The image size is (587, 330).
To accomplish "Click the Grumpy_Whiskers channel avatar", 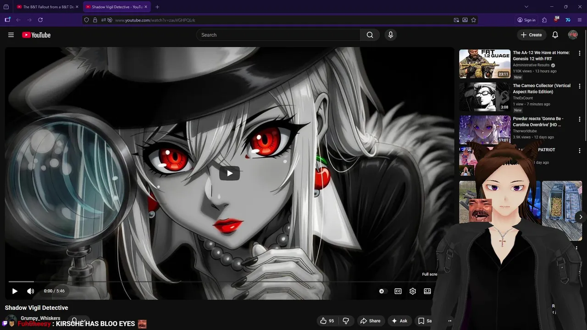I will pos(11,321).
